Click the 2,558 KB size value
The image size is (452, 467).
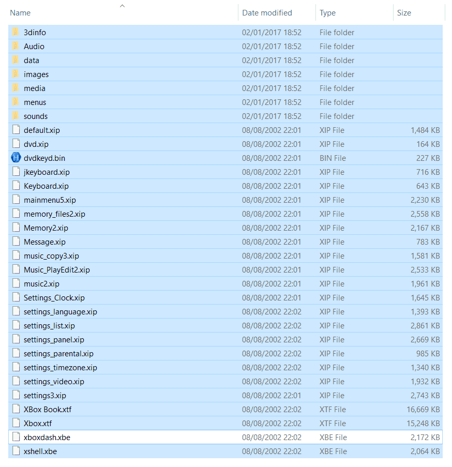[x=425, y=214]
